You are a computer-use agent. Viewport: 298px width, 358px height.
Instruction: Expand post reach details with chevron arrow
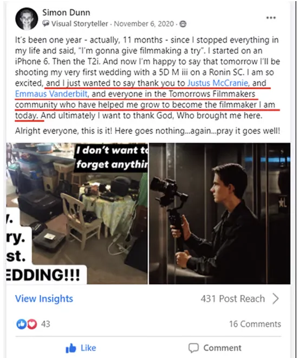coord(276,299)
